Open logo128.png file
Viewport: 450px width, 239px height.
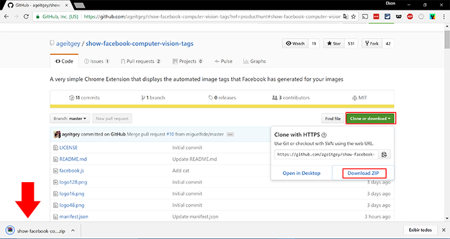73,182
